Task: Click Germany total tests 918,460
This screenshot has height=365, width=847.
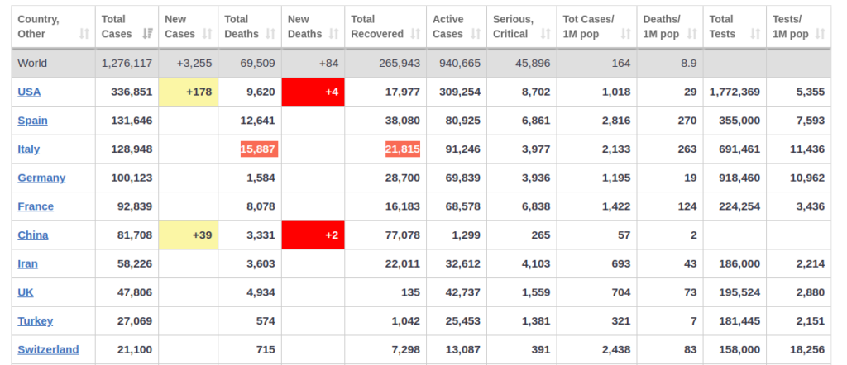Action: pyautogui.click(x=739, y=178)
